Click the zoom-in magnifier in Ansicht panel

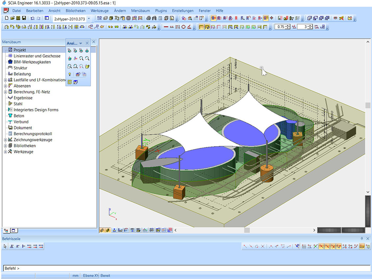pyautogui.click(x=81, y=58)
